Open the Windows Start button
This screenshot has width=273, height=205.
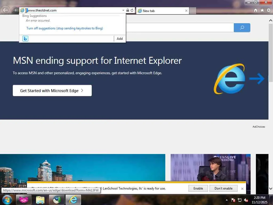[x=7, y=200]
